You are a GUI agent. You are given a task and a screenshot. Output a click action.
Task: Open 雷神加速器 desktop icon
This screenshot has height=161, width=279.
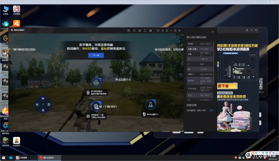pos(5,114)
